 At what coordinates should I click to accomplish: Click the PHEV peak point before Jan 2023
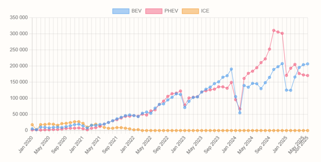[x=180, y=91]
